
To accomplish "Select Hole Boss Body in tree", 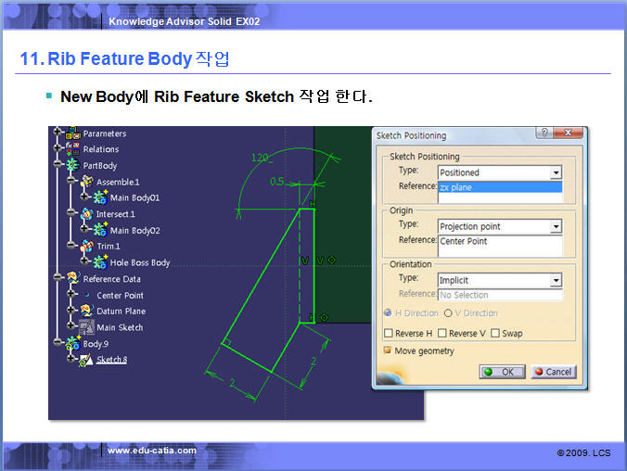I will coord(140,262).
